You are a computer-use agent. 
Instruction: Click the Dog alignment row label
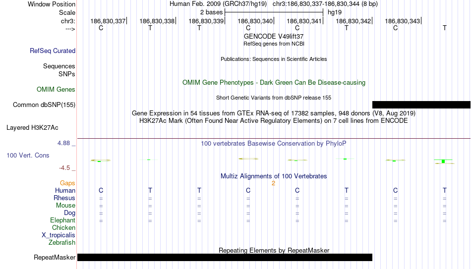tap(70, 213)
